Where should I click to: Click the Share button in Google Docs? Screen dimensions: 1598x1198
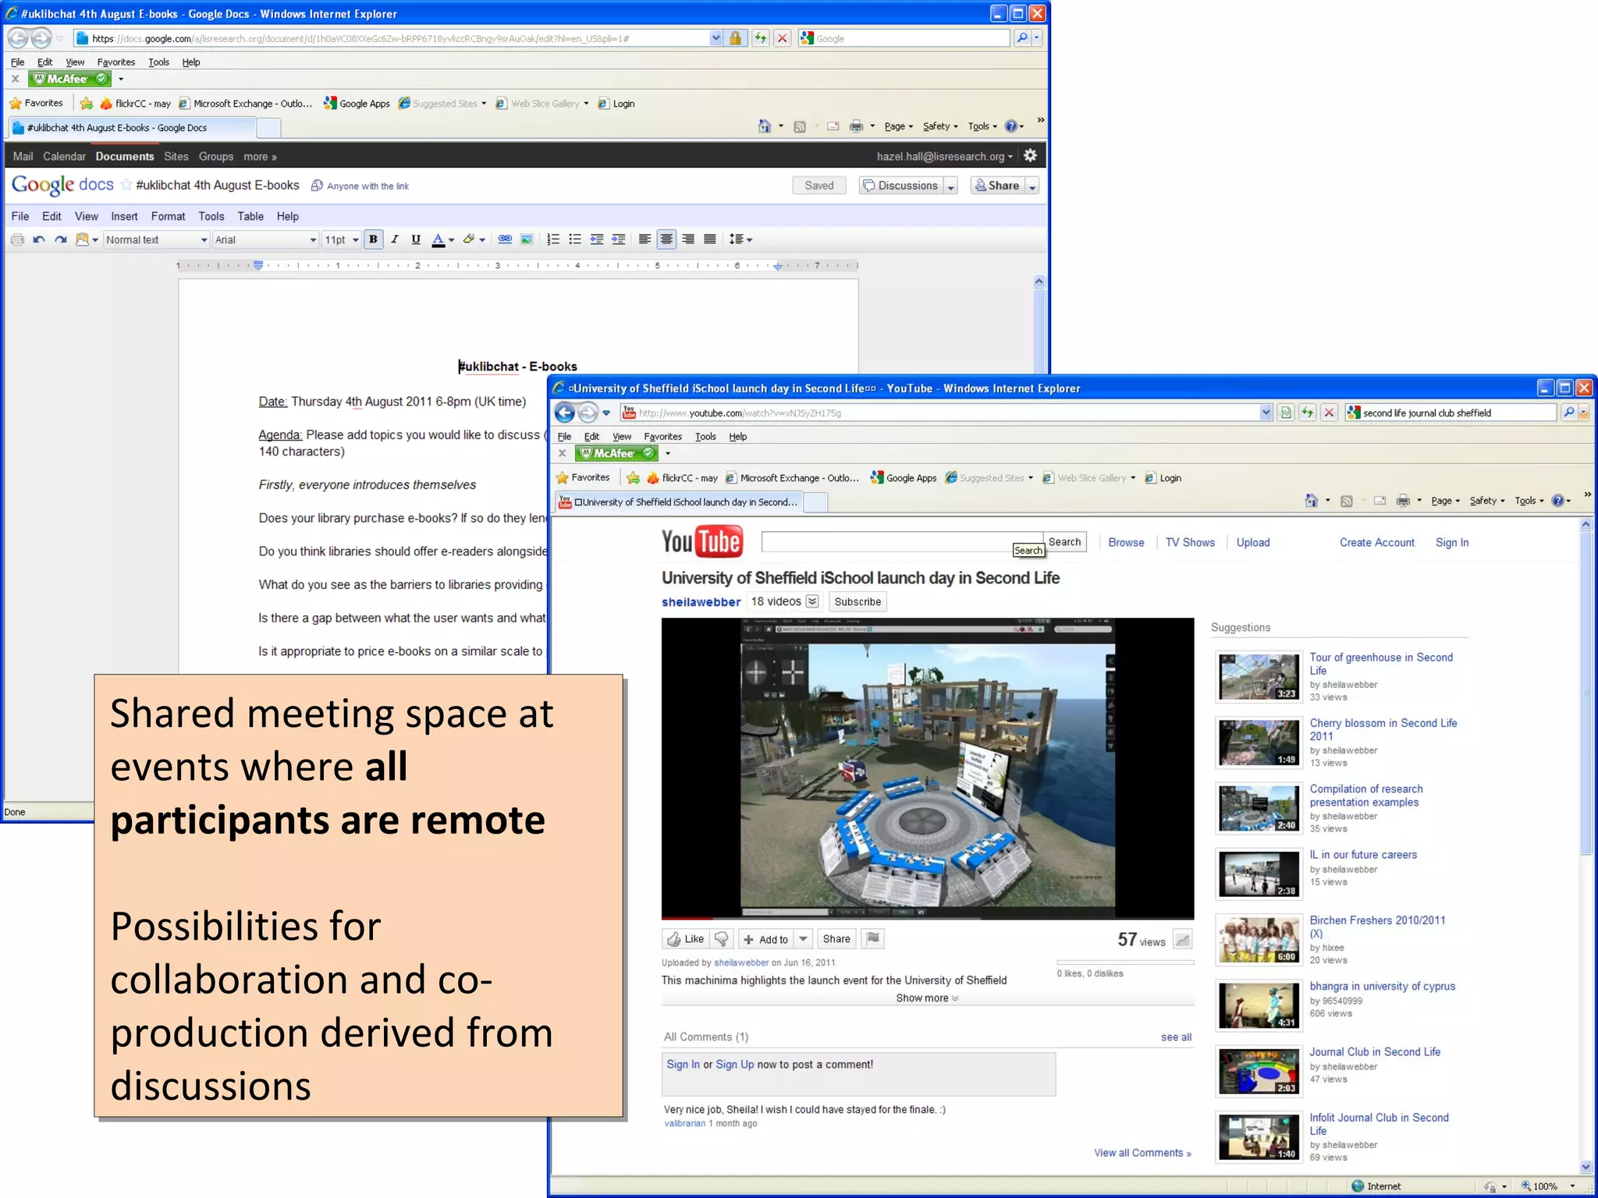pos(997,186)
